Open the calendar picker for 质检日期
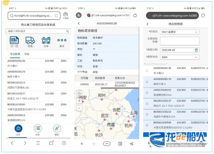Image resolution: width=214 pixels, height=154 pixels. tap(196, 50)
